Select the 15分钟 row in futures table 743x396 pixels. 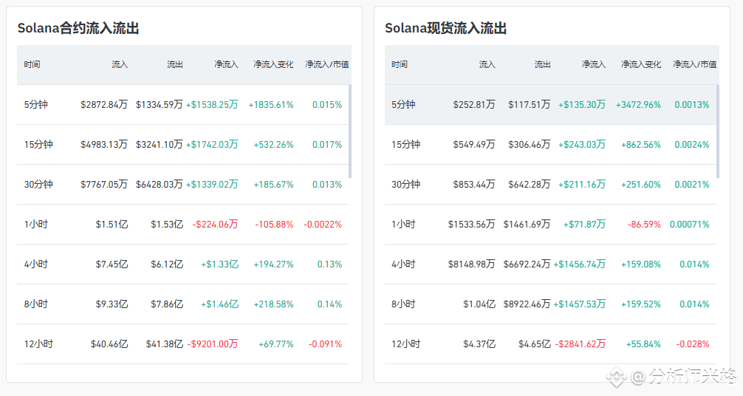pos(183,145)
